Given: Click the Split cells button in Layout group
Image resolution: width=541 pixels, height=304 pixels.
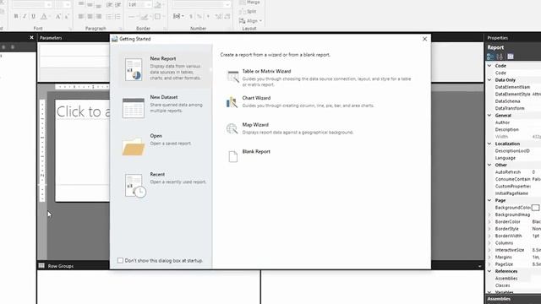Looking at the screenshot, I should pyautogui.click(x=248, y=11).
